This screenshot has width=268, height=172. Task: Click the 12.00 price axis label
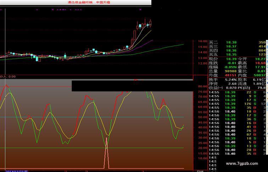[202, 63]
